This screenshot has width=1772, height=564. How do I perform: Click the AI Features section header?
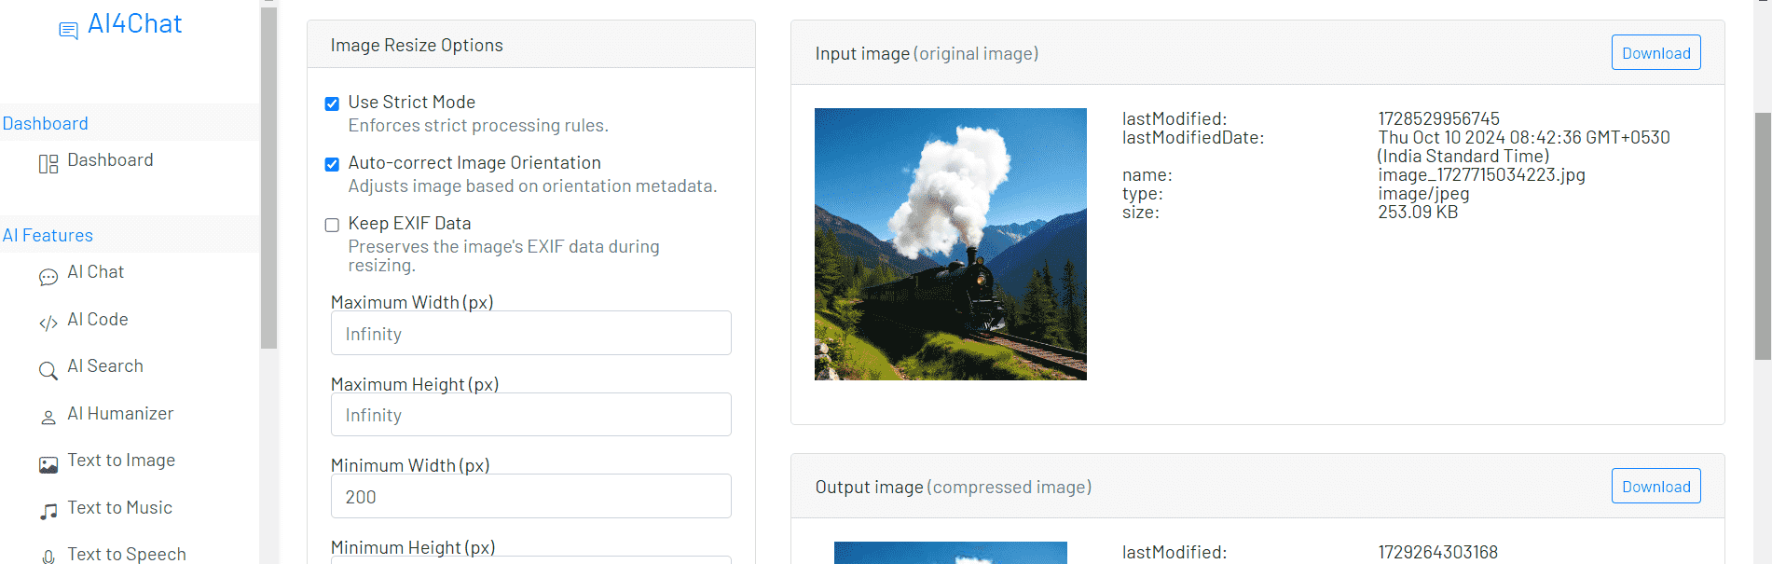point(48,236)
